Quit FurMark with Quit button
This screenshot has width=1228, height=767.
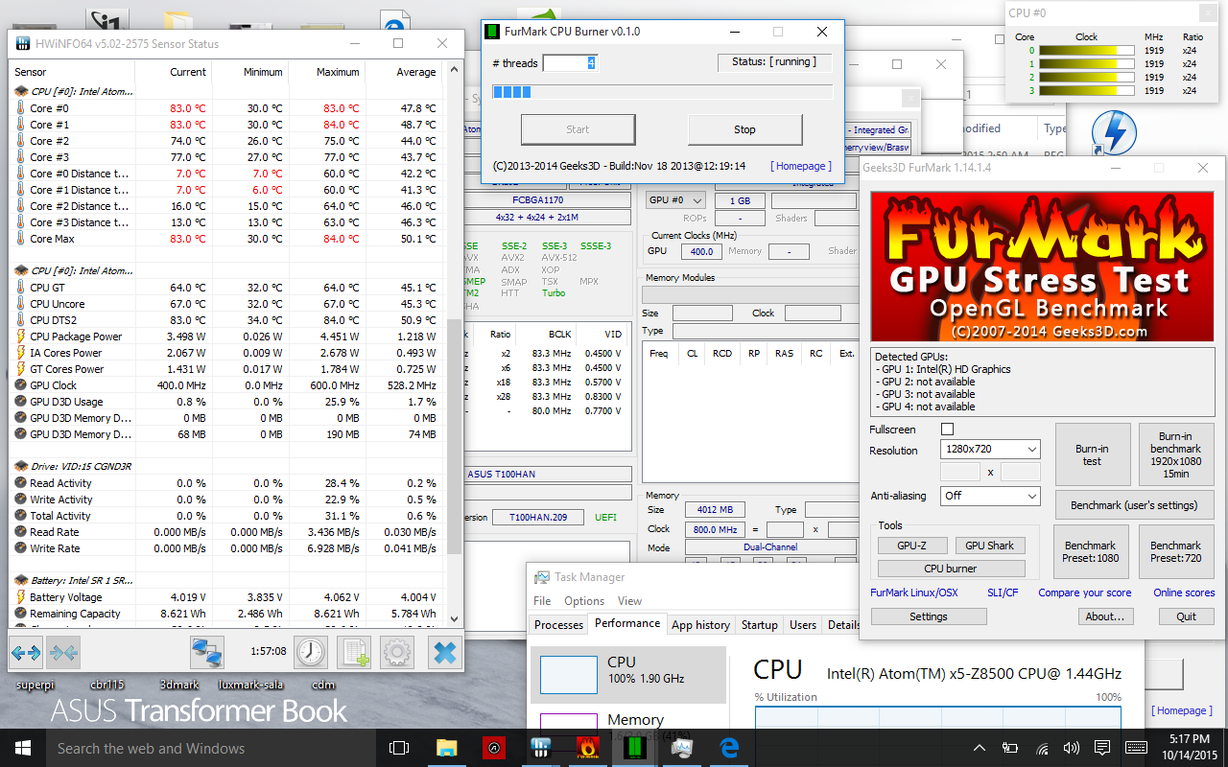[x=1187, y=616]
